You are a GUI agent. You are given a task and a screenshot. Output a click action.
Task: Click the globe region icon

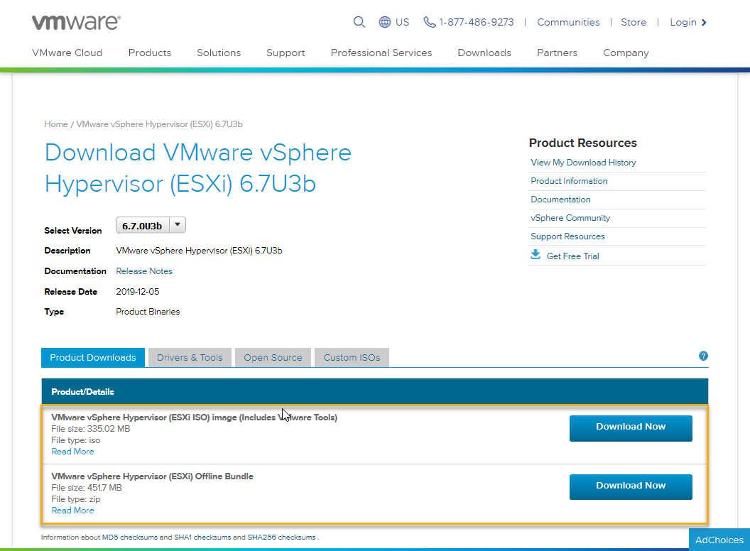384,22
